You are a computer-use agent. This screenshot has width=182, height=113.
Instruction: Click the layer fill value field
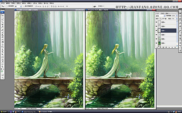(x=173, y=19)
